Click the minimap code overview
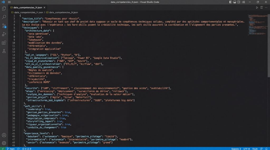 click(x=257, y=25)
